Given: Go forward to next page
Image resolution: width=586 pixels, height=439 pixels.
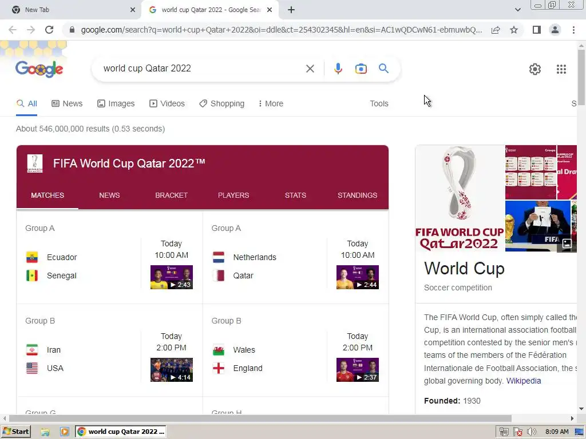Looking at the screenshot, I should 31,30.
